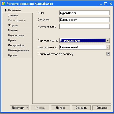Select the Регистраторы tab

(x=18, y=20)
